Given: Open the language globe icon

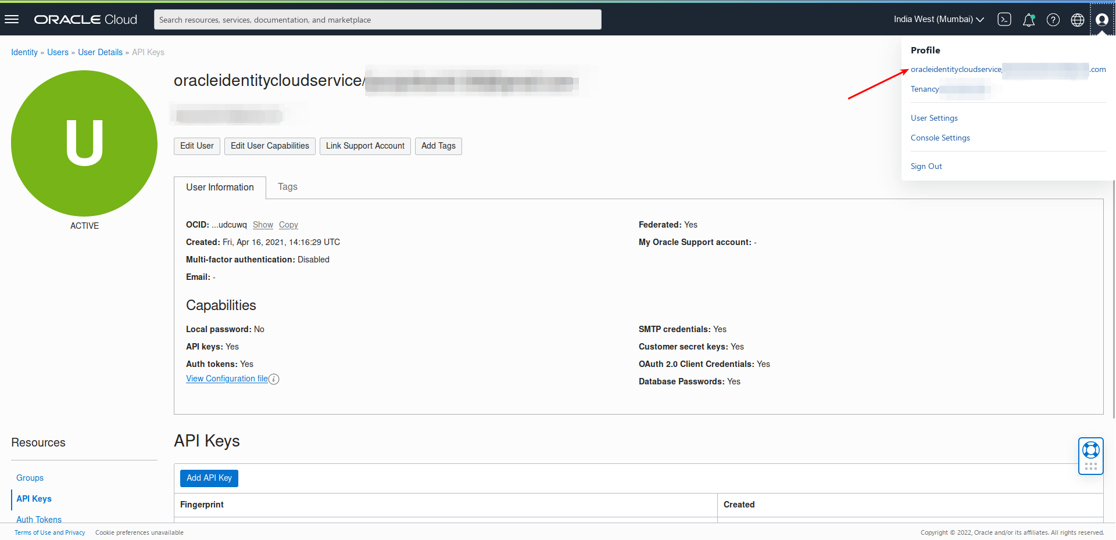Looking at the screenshot, I should tap(1078, 20).
